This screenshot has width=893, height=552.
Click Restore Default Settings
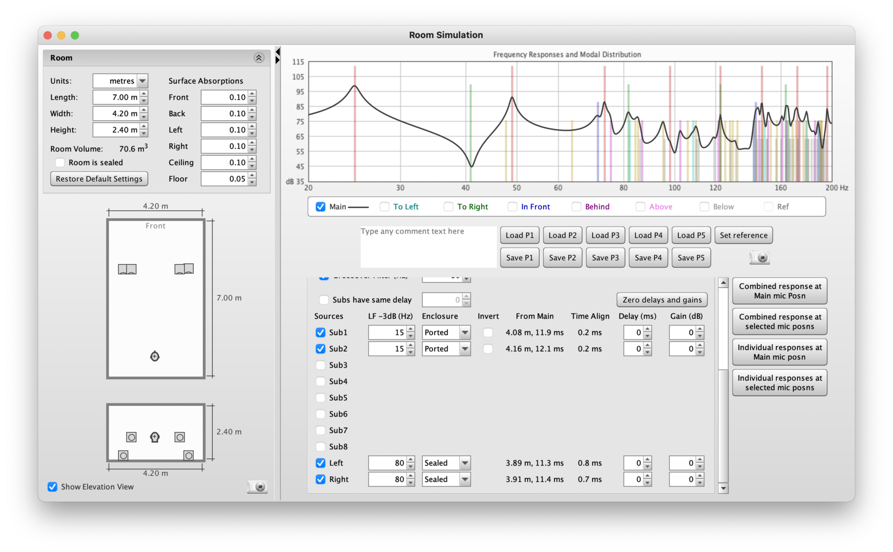[99, 179]
